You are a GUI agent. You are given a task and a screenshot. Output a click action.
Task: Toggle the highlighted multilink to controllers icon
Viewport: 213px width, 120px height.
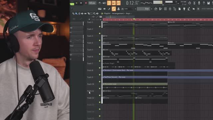(114, 9)
